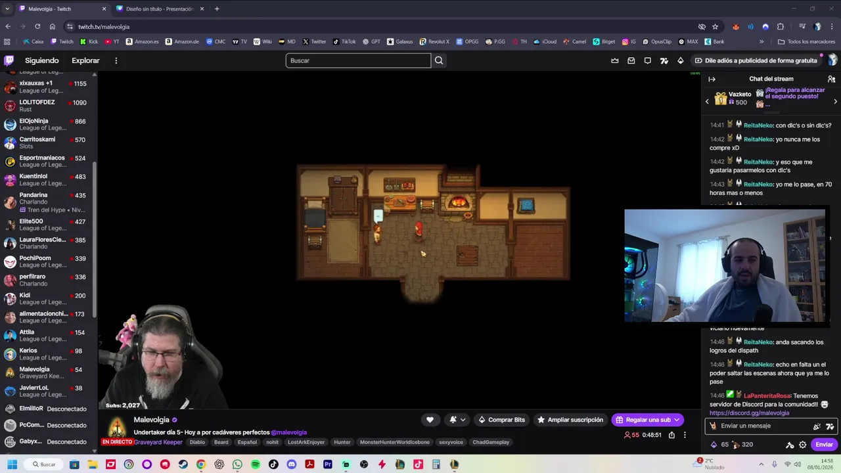Show more bookmarks overflow chevron

(761, 41)
